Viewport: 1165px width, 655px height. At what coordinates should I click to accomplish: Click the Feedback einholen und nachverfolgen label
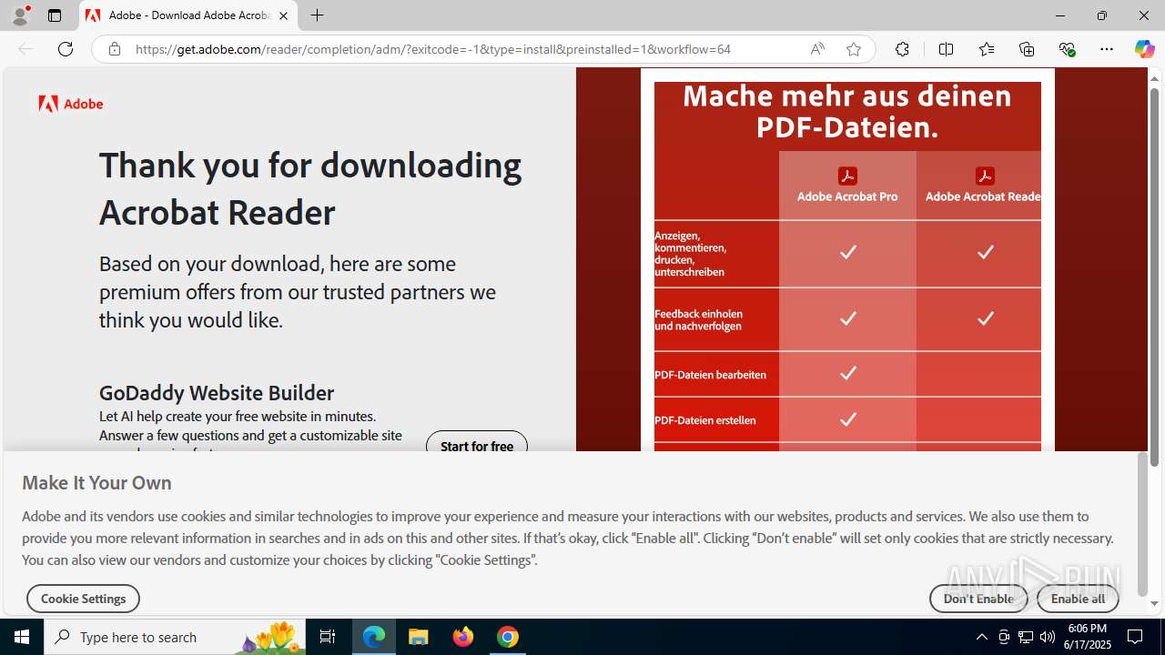point(699,320)
